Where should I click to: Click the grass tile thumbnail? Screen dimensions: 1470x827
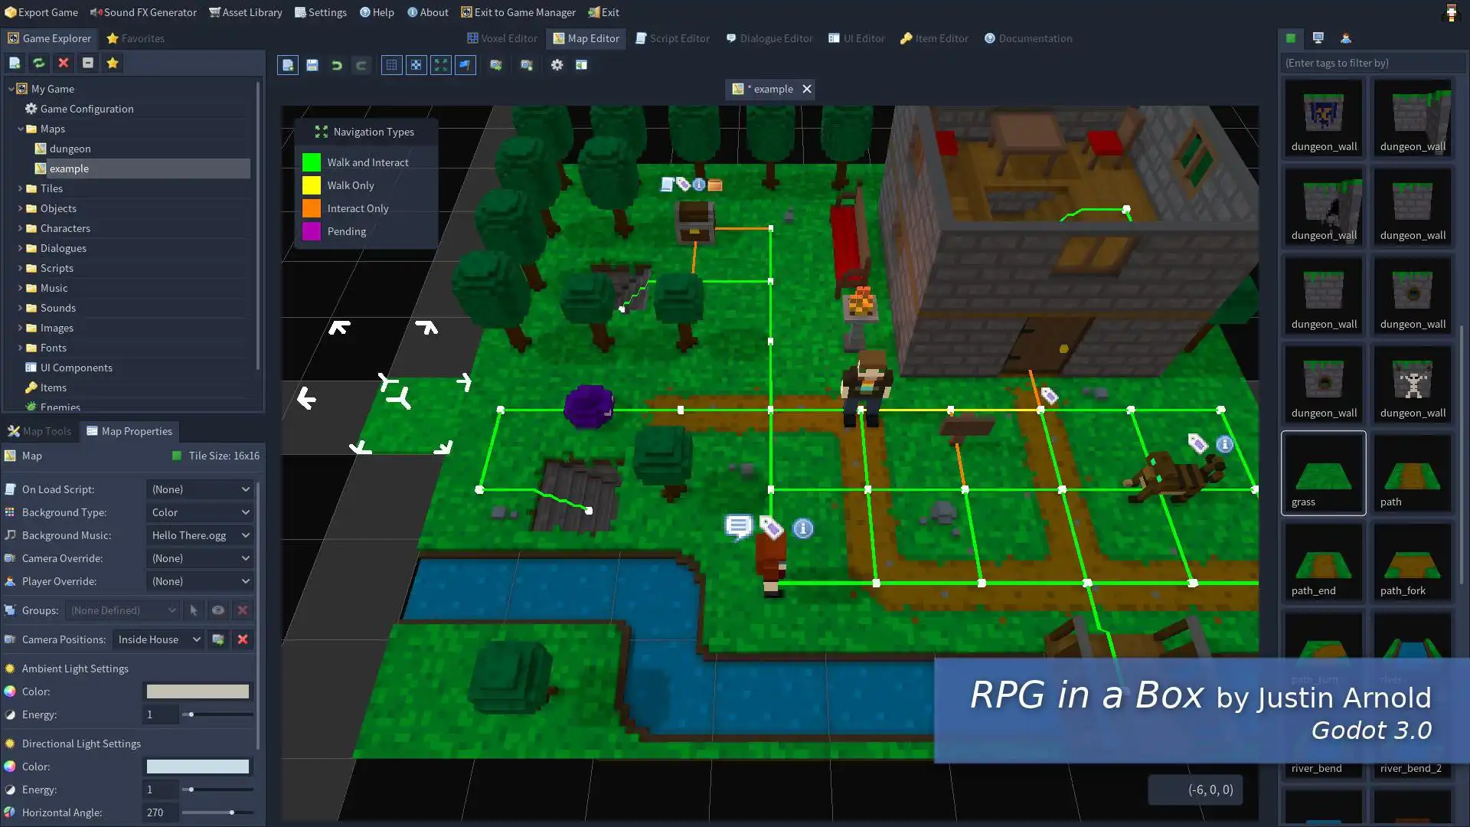(x=1324, y=472)
